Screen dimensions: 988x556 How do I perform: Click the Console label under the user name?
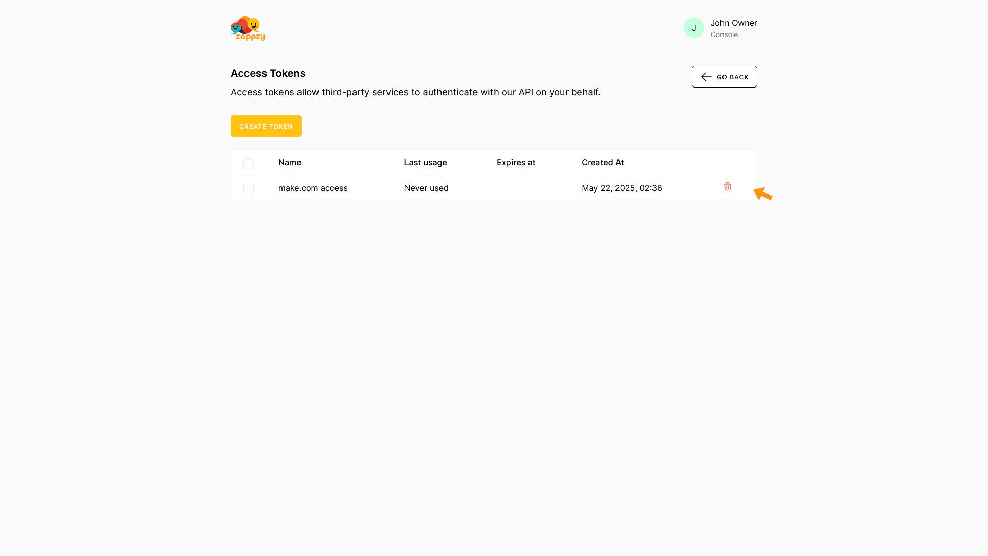coord(724,34)
